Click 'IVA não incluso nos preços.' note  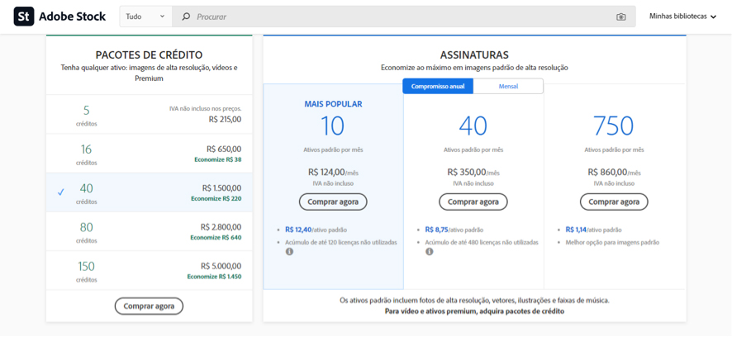tap(206, 108)
